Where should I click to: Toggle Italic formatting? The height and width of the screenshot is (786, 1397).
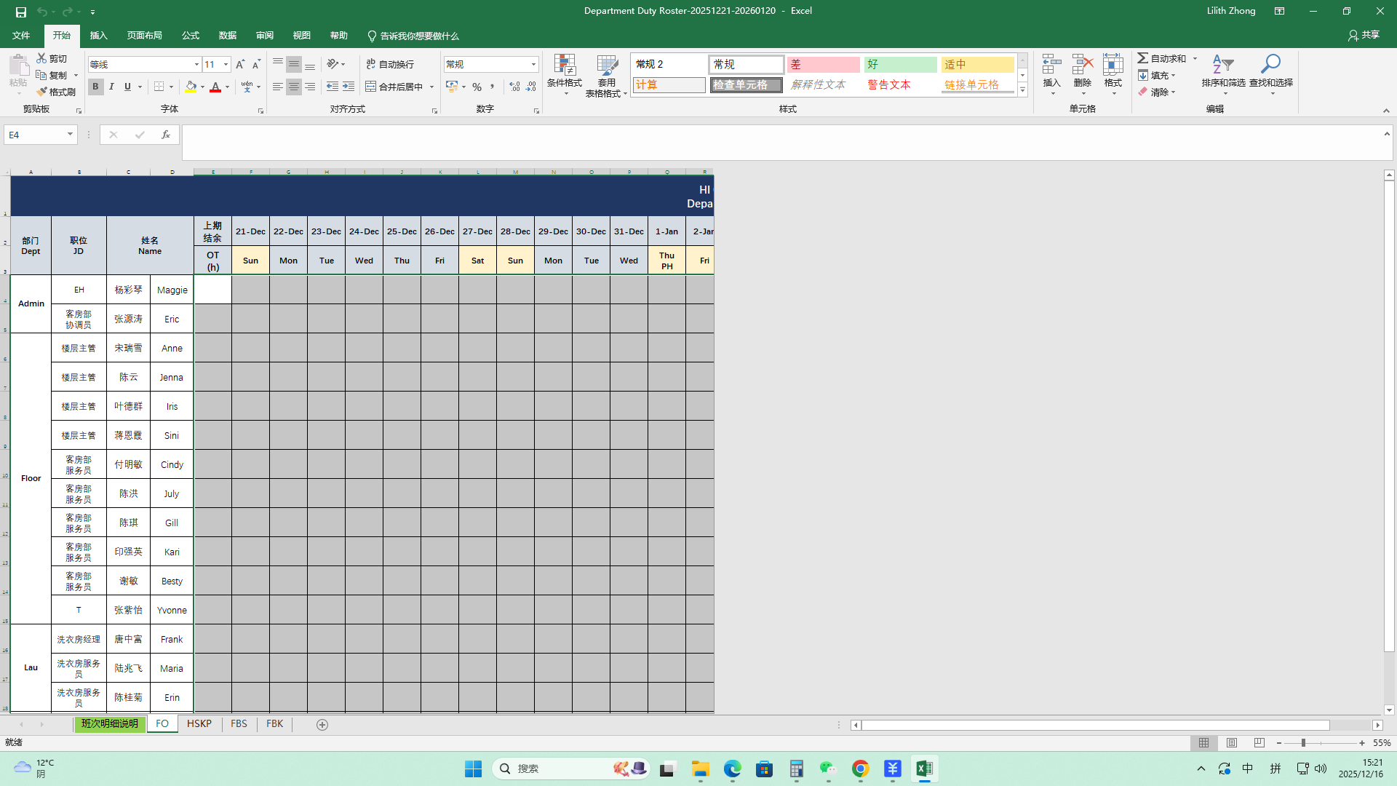(111, 87)
